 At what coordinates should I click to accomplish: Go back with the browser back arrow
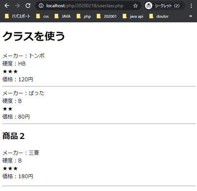[x=7, y=6]
